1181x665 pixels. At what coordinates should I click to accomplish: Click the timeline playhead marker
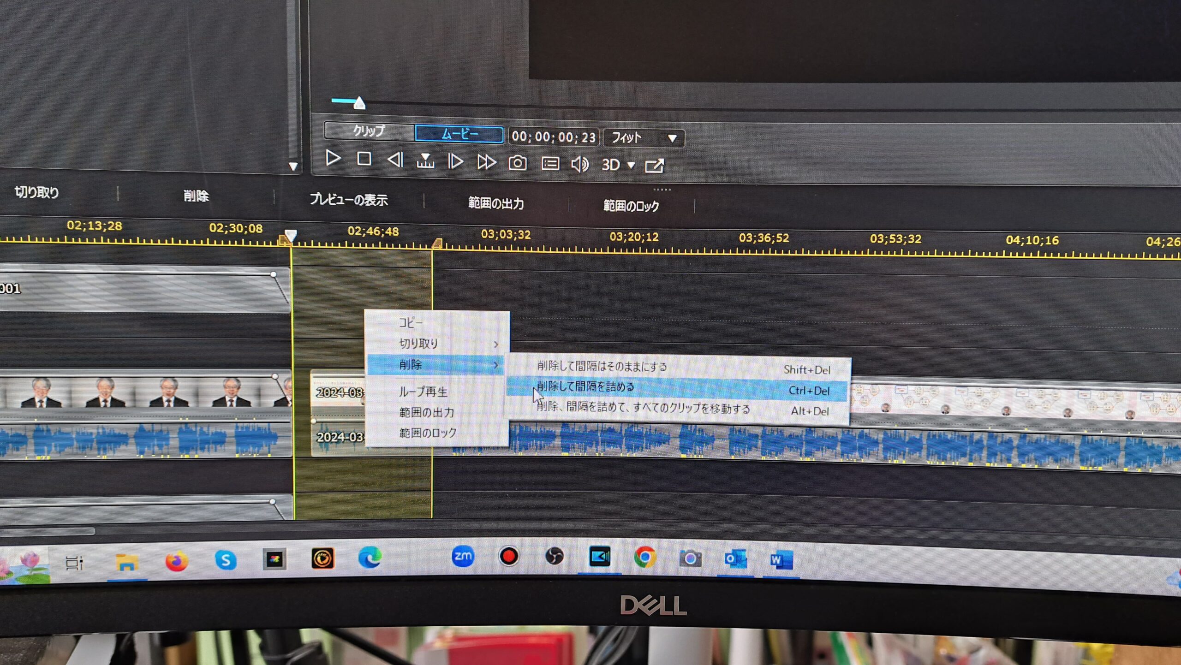[290, 236]
